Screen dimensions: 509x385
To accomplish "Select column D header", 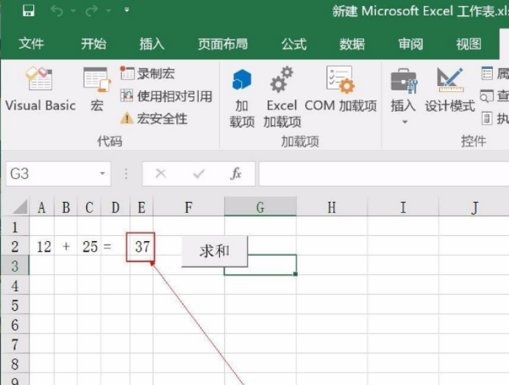I will pos(115,207).
